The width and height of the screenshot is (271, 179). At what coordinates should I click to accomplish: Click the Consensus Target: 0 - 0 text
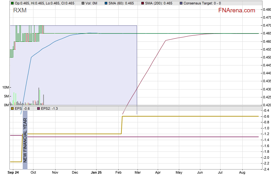click(x=202, y=3)
